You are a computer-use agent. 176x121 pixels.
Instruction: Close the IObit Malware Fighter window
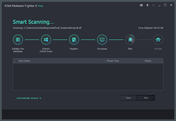pyautogui.click(x=171, y=5)
